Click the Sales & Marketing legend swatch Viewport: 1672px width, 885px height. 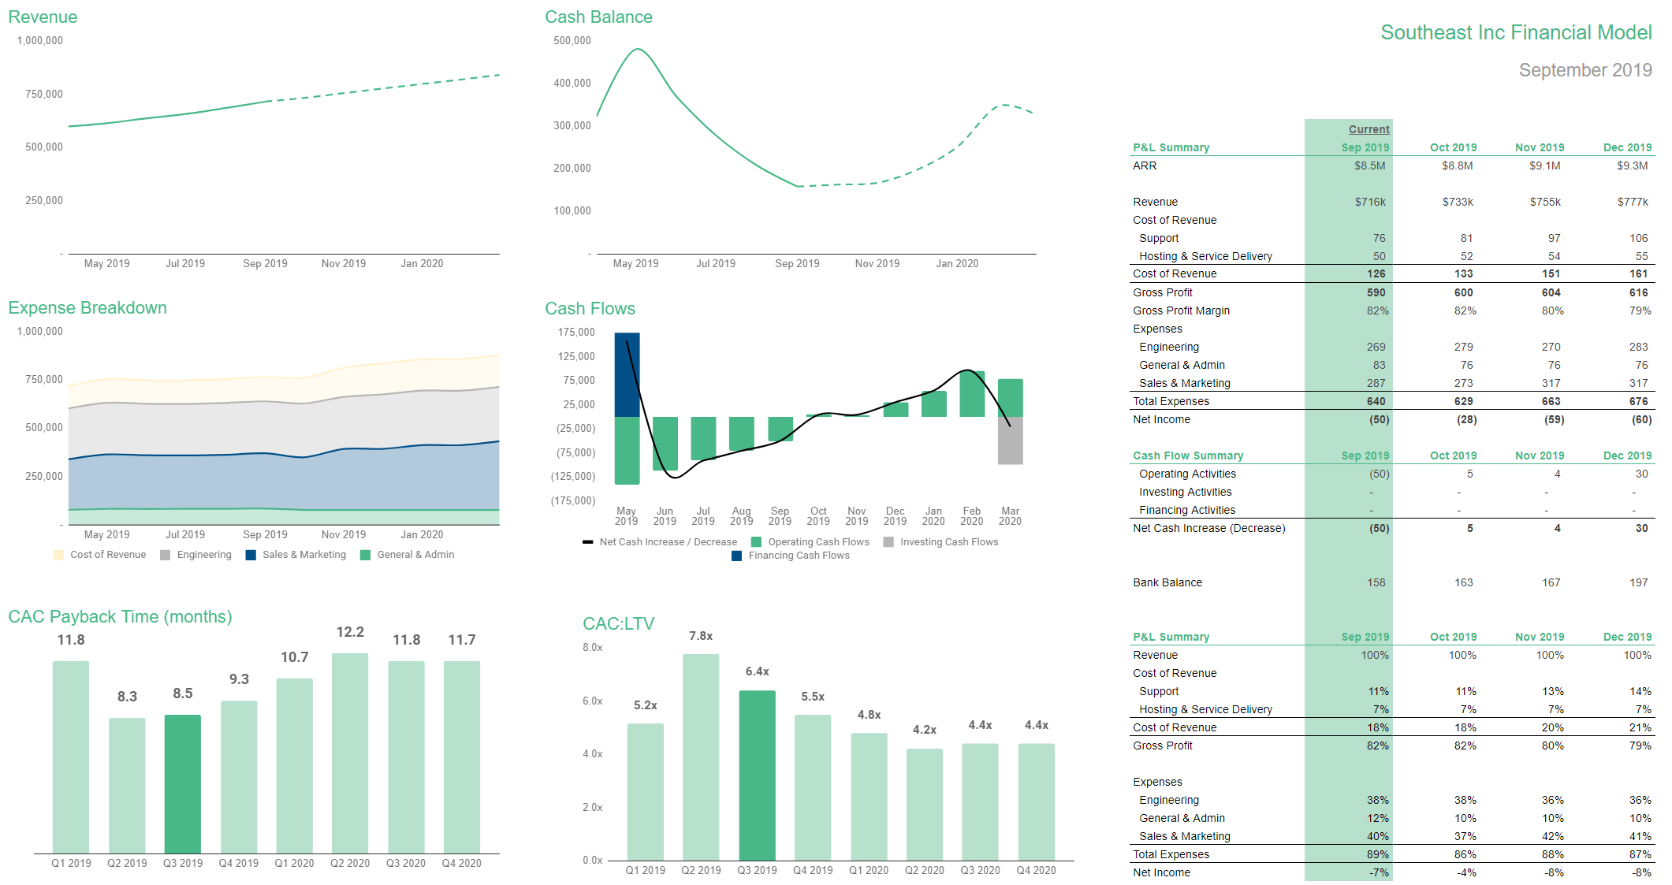click(251, 555)
